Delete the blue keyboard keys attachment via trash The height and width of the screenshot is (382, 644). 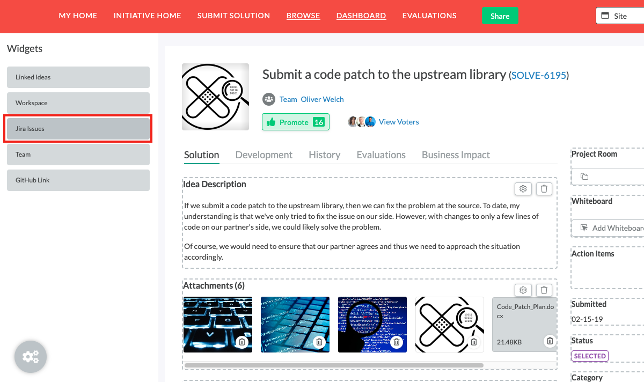point(319,342)
